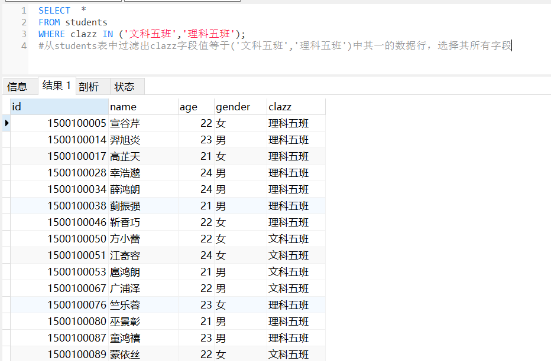This screenshot has height=361, width=551.
Task: Select id cell 1500100038
Action: (x=59, y=206)
